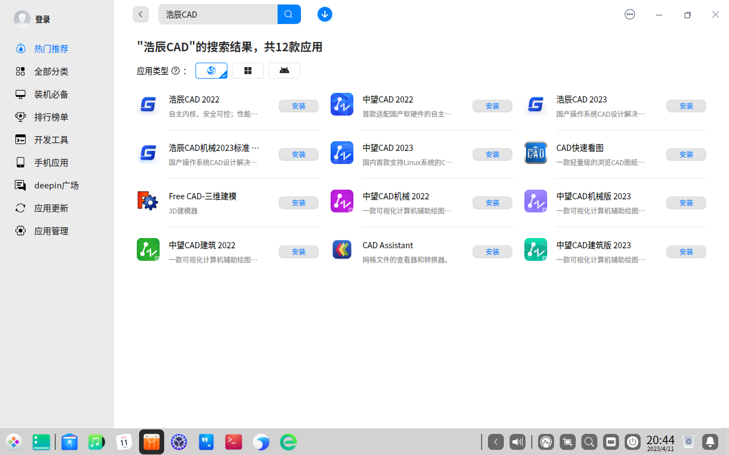Click the search magnifier icon
The height and width of the screenshot is (455, 729).
[288, 14]
